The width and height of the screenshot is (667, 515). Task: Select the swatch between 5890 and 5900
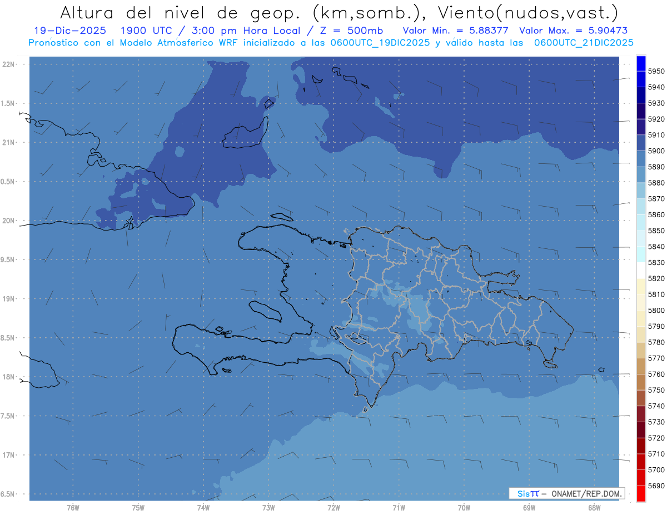click(x=641, y=159)
